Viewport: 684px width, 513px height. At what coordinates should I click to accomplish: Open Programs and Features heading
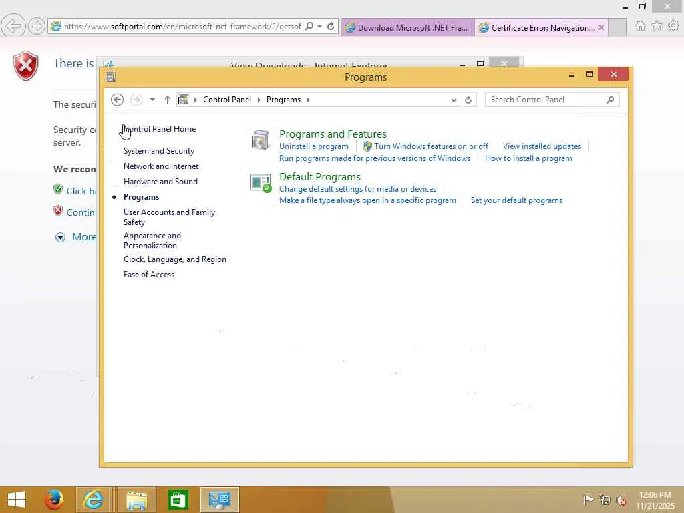tap(333, 134)
